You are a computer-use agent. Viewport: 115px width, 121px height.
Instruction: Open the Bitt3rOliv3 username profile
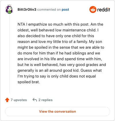[x=27, y=10]
